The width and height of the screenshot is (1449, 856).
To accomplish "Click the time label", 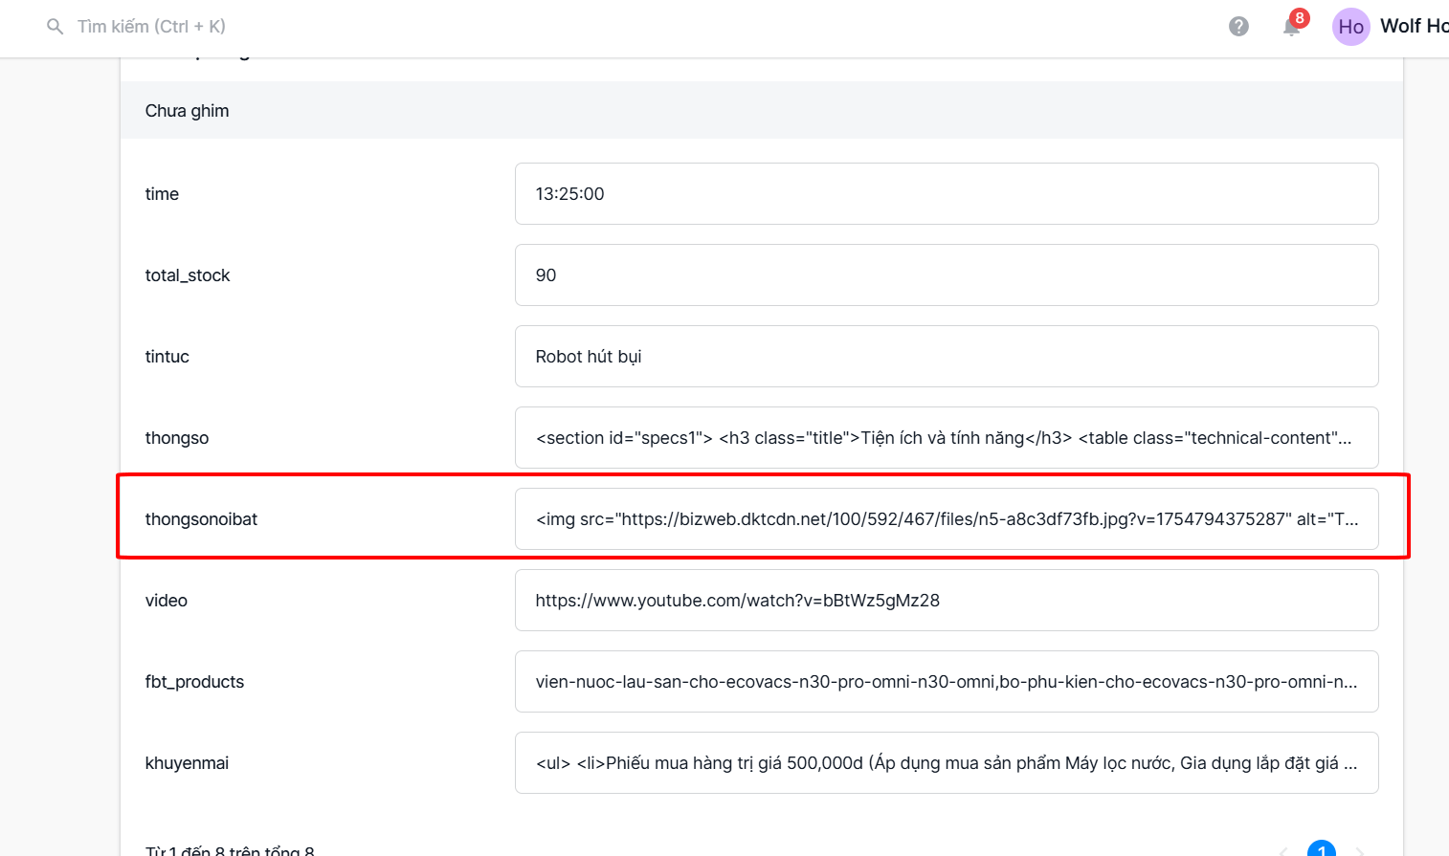I will point(162,194).
